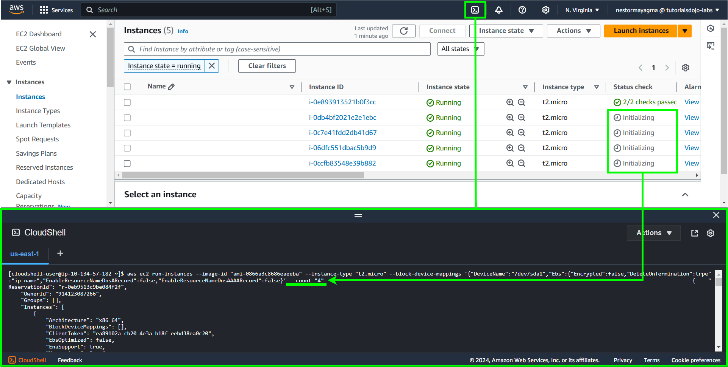Open the right-side info panel hexagon icon

tap(711, 28)
